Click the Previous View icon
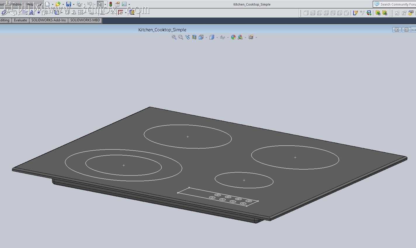This screenshot has width=416, height=248. click(x=187, y=37)
